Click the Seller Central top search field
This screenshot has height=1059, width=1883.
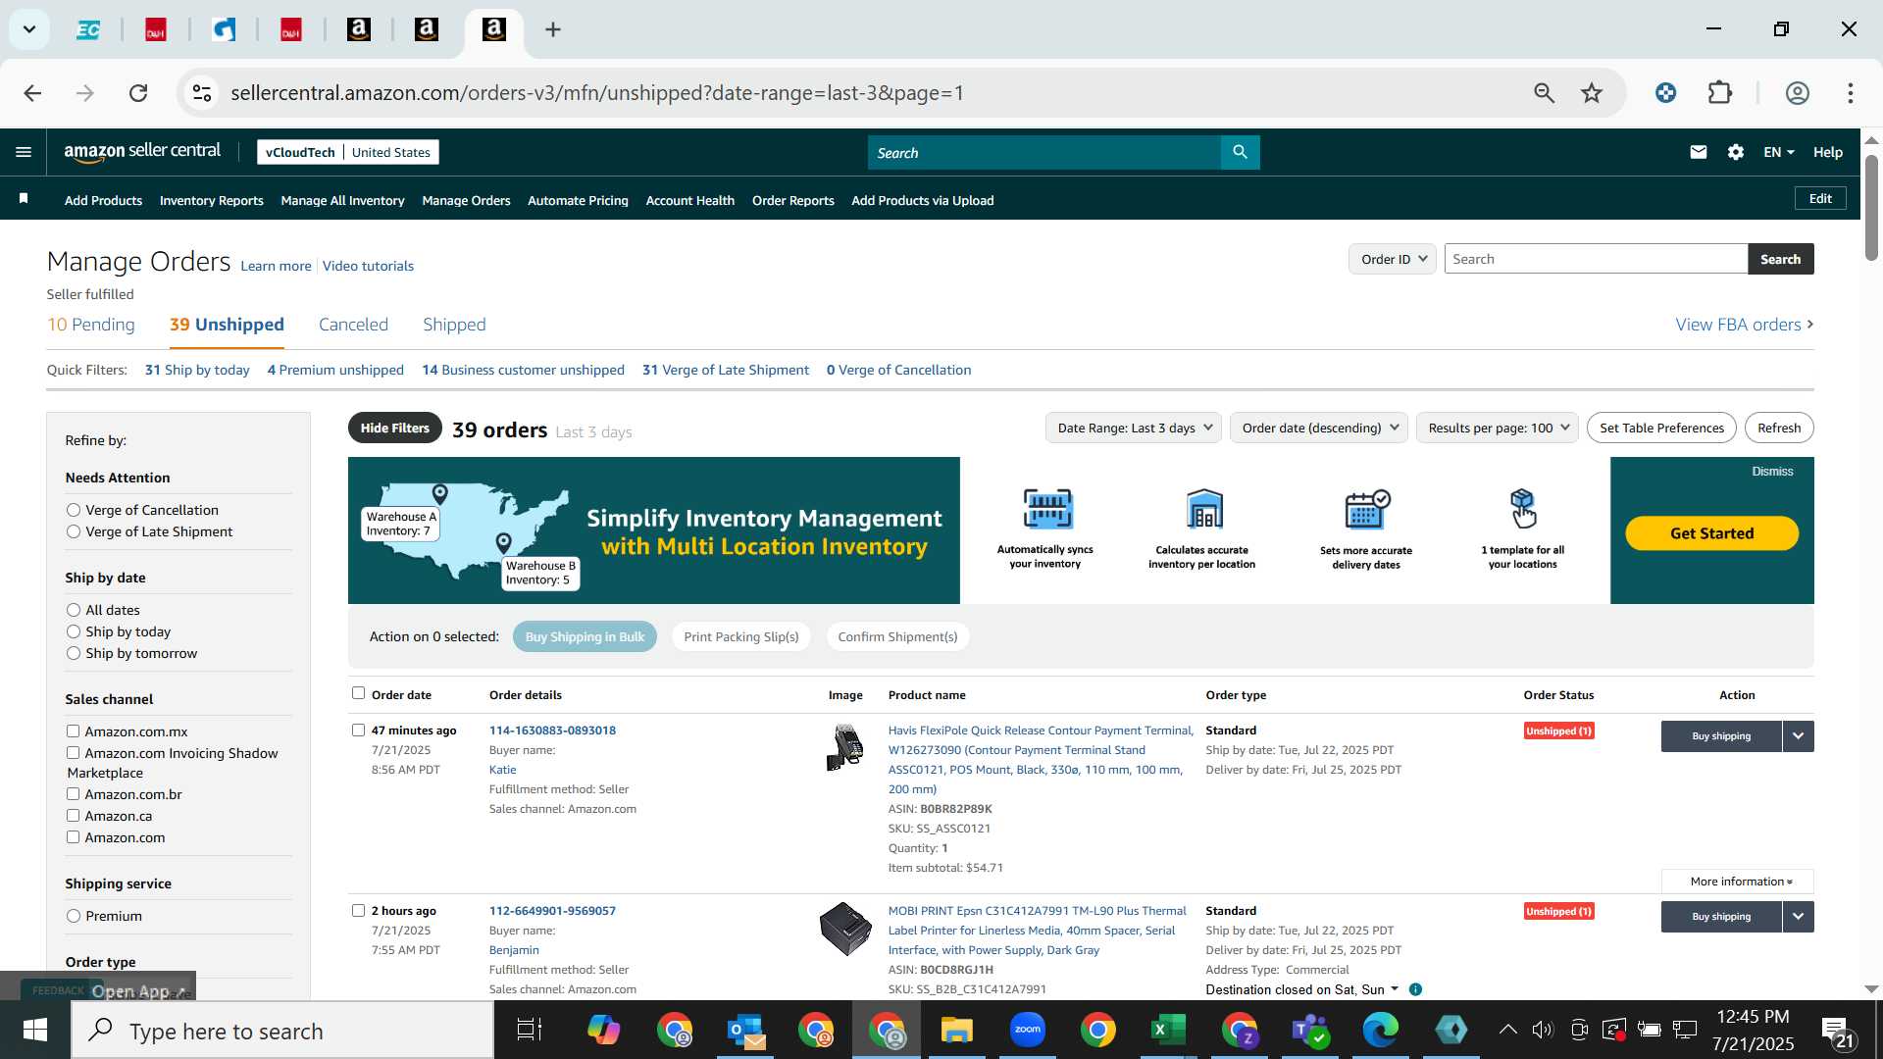(x=1043, y=152)
